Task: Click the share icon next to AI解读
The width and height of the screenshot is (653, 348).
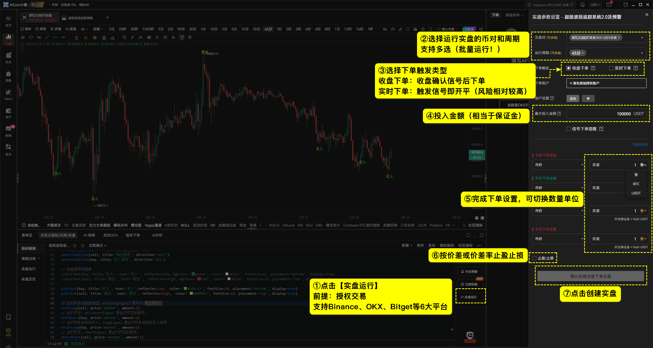Action: [x=481, y=29]
